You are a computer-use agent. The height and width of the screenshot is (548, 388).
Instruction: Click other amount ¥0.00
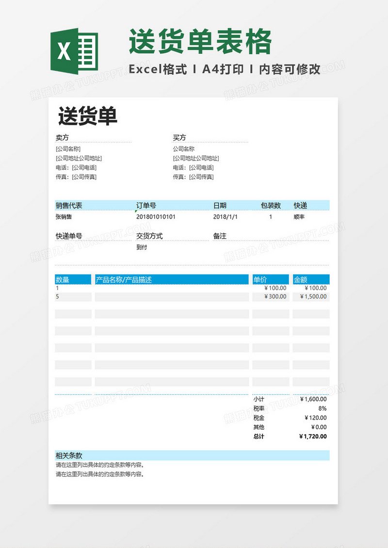tap(319, 427)
